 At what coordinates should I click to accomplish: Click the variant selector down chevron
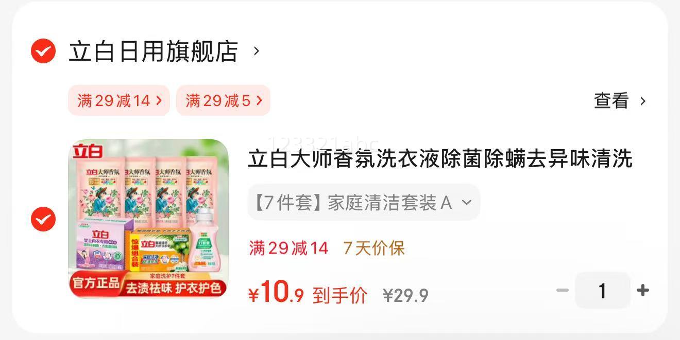pyautogui.click(x=467, y=203)
